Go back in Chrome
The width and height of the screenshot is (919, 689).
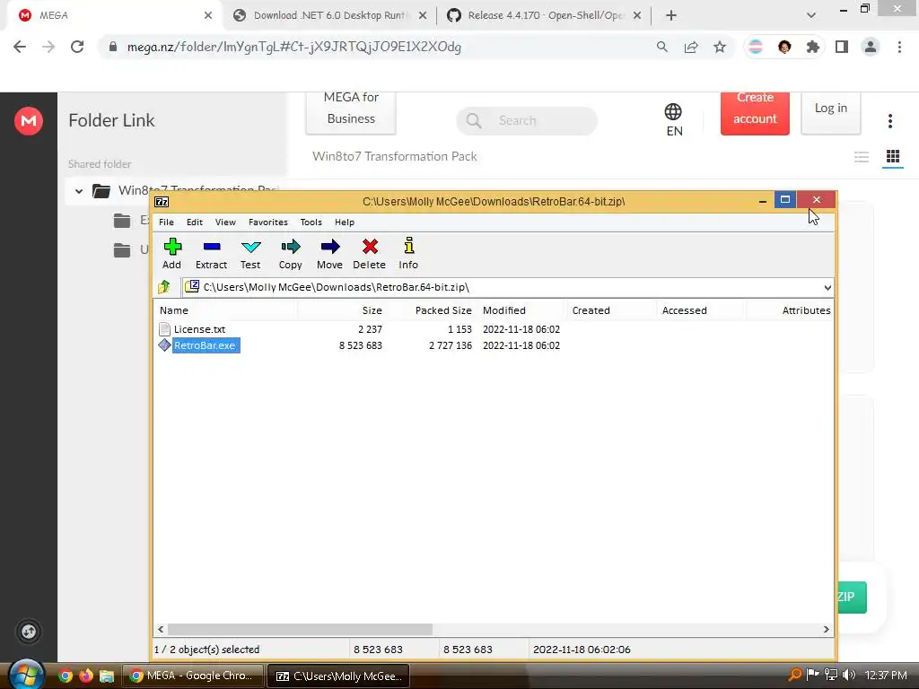[20, 47]
